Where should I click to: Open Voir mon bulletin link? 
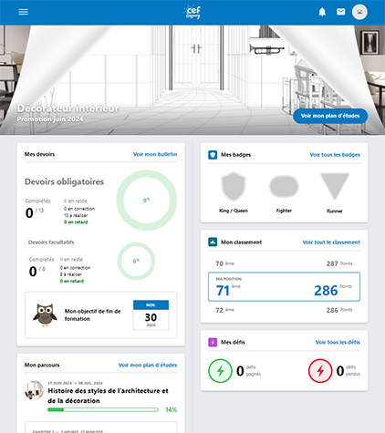pos(155,154)
